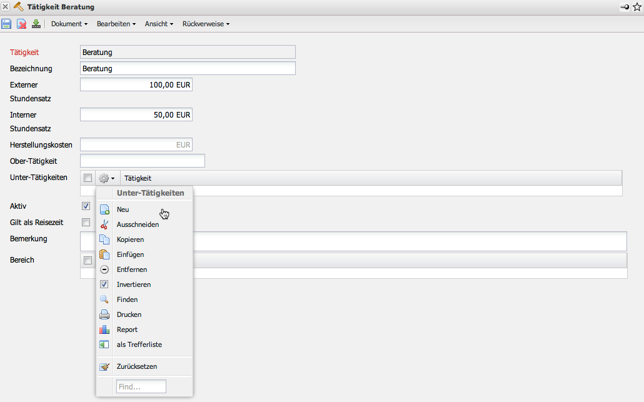The image size is (644, 402).
Task: Open the Dokument dropdown menu
Action: tap(69, 24)
